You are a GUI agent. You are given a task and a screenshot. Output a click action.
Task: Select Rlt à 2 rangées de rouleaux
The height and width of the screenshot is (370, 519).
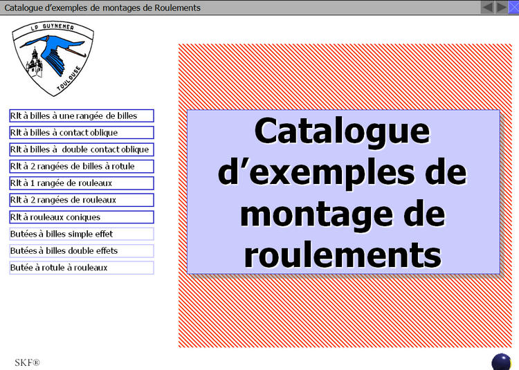pos(82,200)
